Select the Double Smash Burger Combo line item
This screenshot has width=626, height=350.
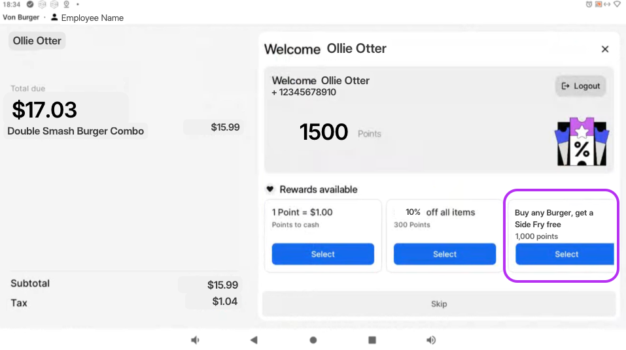(76, 131)
